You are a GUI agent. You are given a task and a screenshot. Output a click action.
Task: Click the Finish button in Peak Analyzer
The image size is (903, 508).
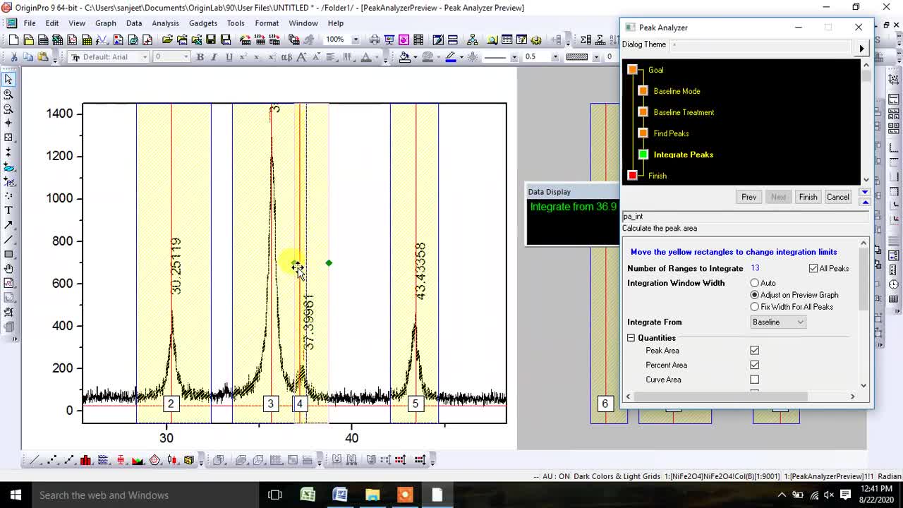click(x=808, y=197)
